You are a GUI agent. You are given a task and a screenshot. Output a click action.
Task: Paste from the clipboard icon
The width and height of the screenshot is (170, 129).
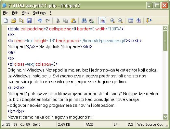[73, 21]
